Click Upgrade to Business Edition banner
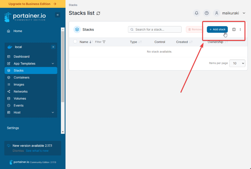This screenshot has height=169, width=251. (33, 4)
